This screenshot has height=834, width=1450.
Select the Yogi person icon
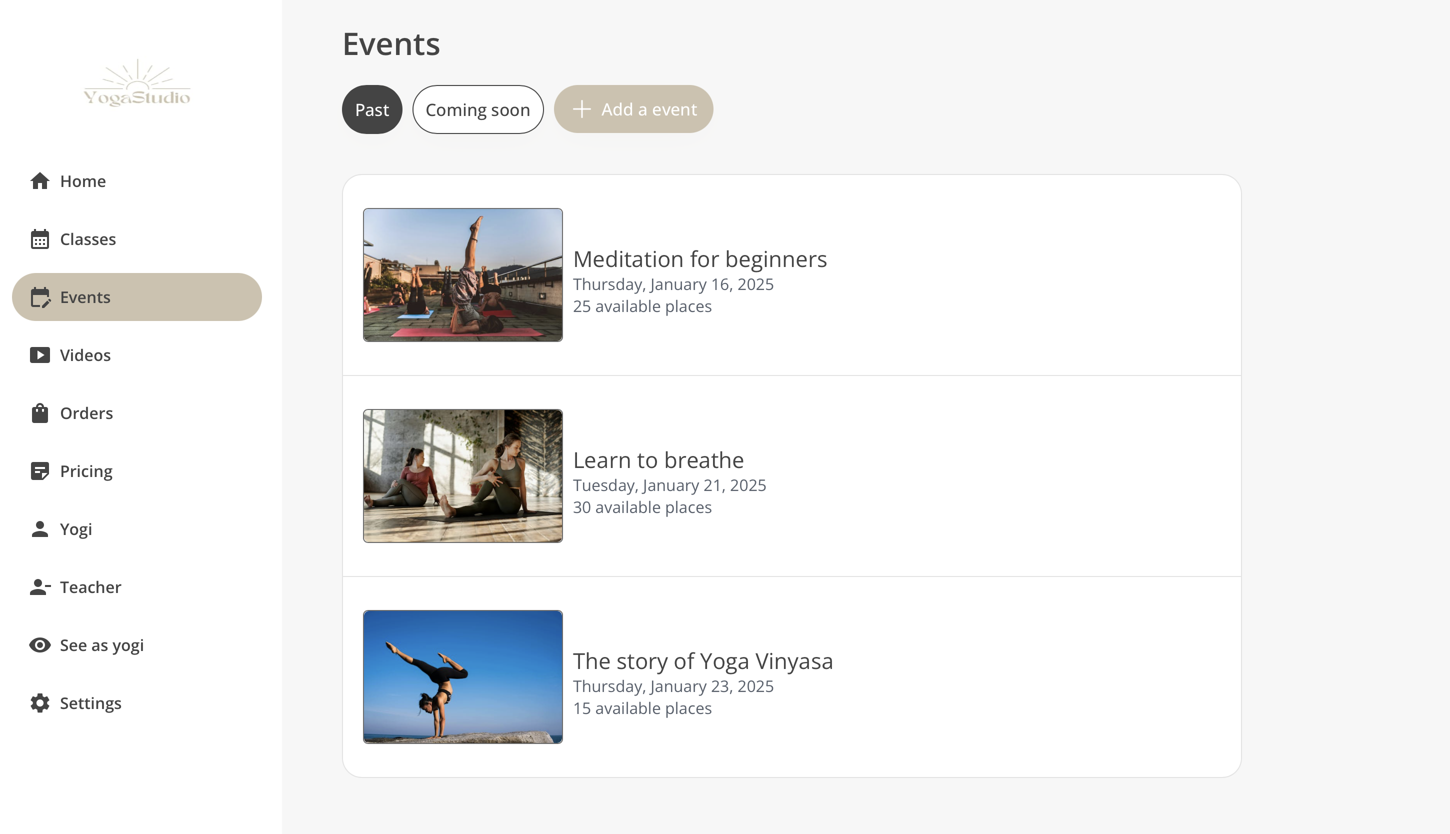coord(39,528)
